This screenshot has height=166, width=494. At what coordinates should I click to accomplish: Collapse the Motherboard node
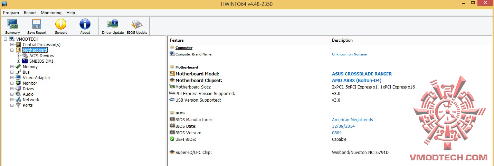(x=12, y=50)
